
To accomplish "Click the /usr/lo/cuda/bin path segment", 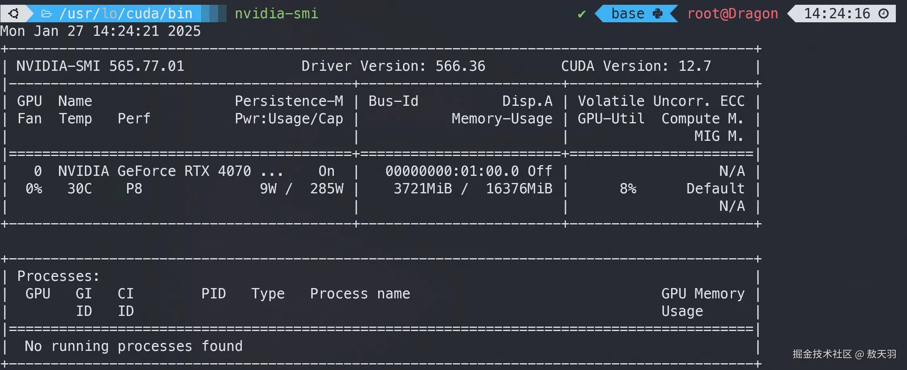I will (126, 14).
